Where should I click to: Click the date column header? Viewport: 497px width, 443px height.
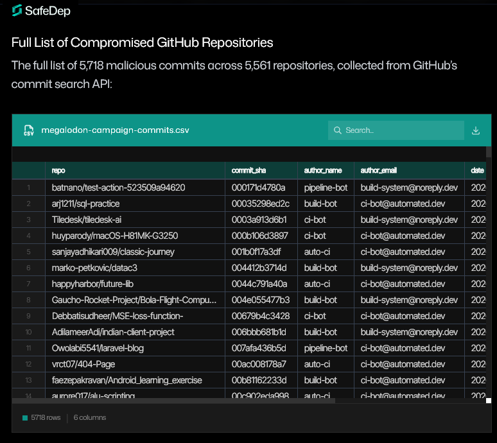(x=477, y=171)
